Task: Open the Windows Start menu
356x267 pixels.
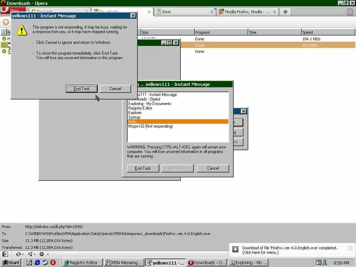Action: 11,263
